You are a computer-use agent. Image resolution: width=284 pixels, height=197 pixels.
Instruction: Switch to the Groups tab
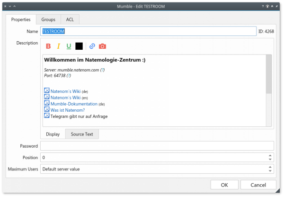(x=48, y=19)
